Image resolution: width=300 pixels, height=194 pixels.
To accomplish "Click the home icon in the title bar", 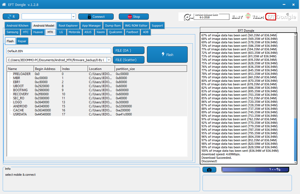I will 4,4.
